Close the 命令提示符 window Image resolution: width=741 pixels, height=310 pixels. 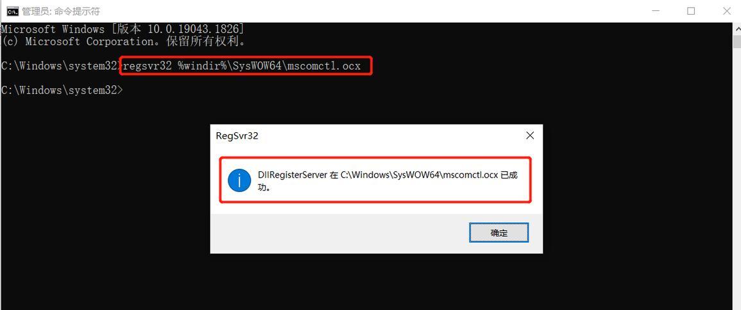tap(727, 11)
